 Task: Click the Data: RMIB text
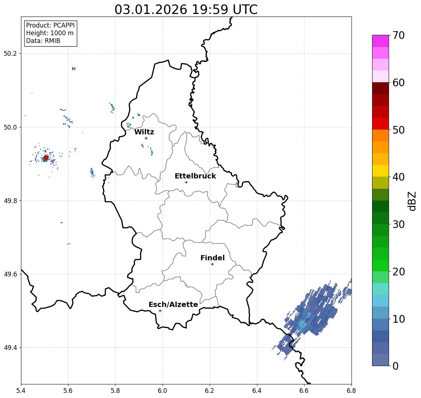[x=43, y=41]
